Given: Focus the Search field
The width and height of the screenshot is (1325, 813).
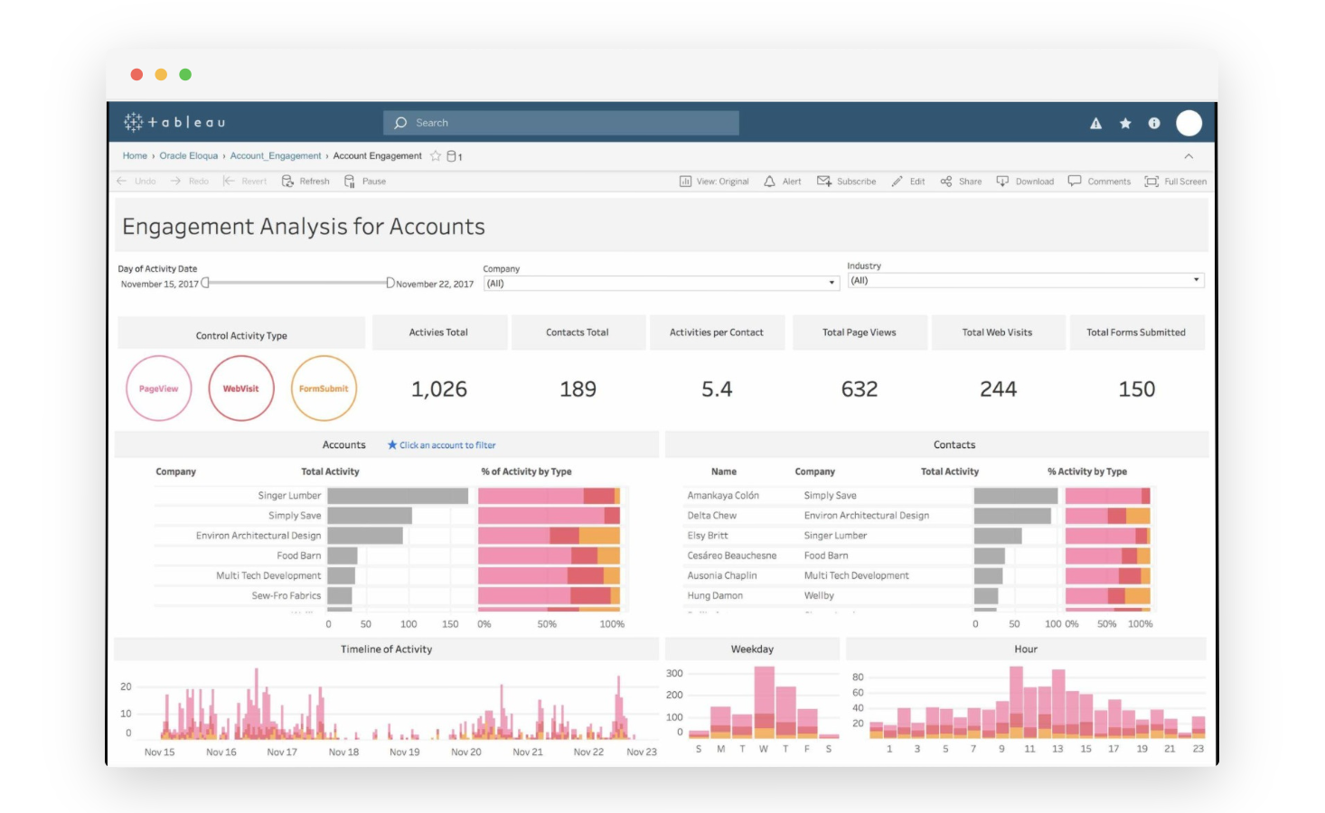Looking at the screenshot, I should point(561,123).
